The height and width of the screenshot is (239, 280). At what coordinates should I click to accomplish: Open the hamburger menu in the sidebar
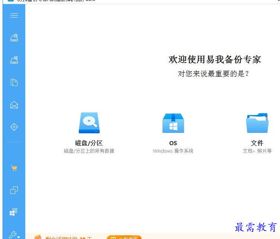coord(14,15)
